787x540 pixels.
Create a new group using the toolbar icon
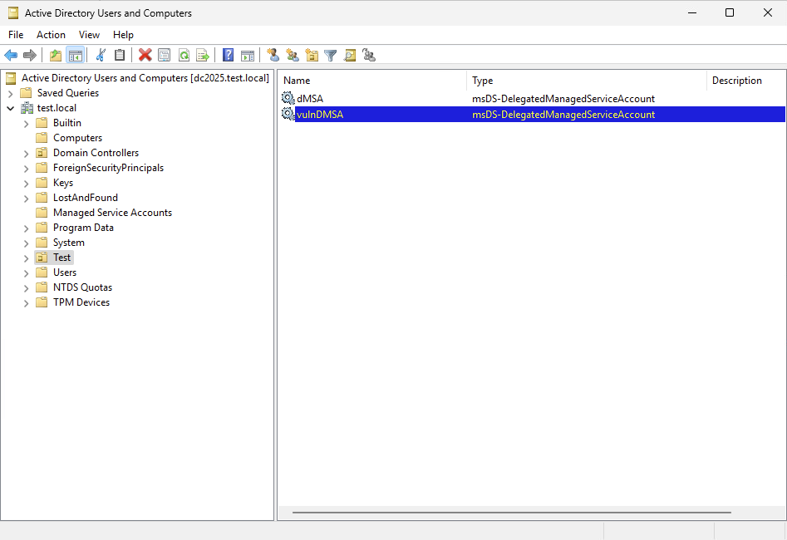[293, 55]
